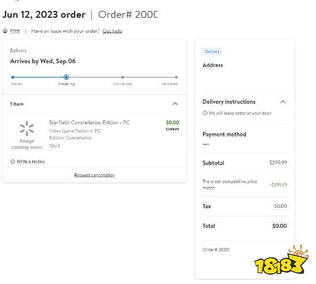Collapse the Delivery instructions chevron
Screen dimensions: 316x284
[283, 102]
